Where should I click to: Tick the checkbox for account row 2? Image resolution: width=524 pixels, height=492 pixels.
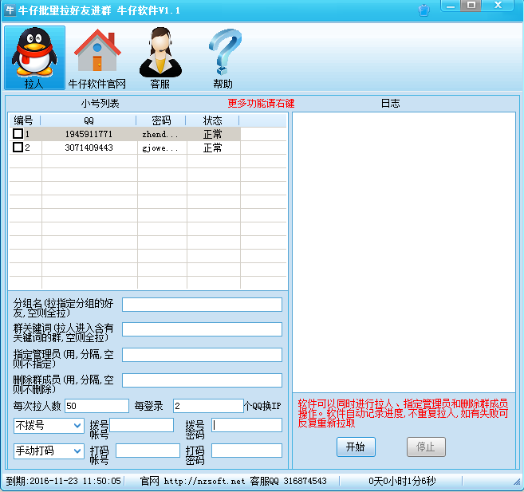18,148
